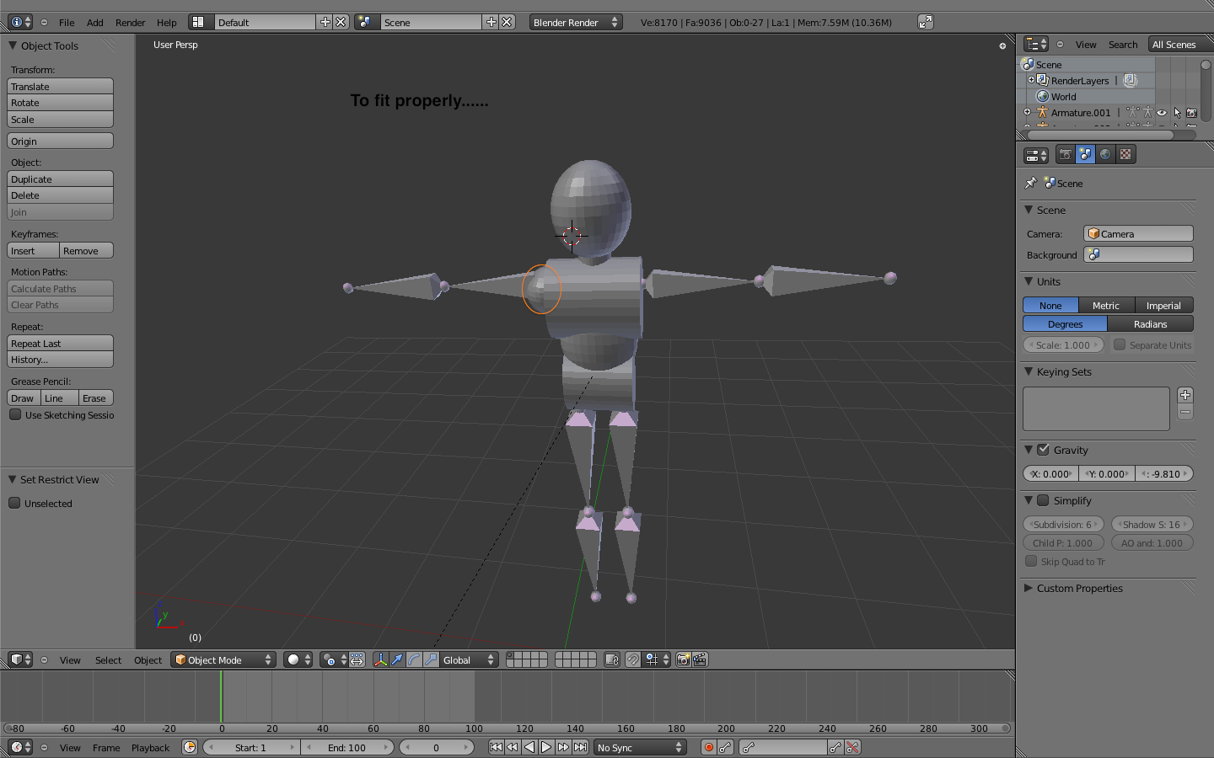Click the Repeat Last button
The width and height of the screenshot is (1214, 758).
pos(60,343)
